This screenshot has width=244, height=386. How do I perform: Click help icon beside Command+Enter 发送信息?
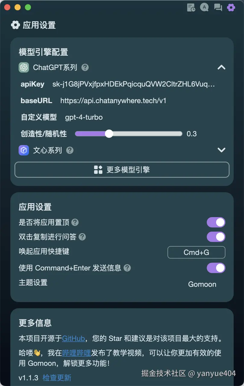127,268
